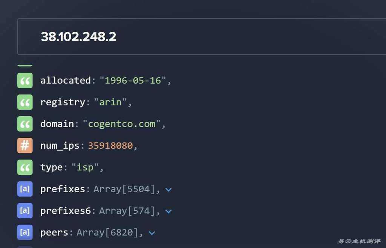The height and width of the screenshot is (248, 386).
Task: Expand the prefixes array chevron
Action: coord(168,190)
